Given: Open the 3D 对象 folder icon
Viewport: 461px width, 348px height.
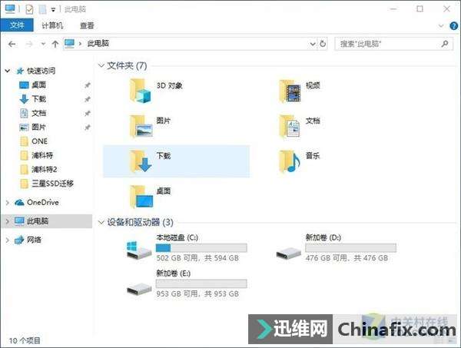Looking at the screenshot, I should click(x=141, y=91).
